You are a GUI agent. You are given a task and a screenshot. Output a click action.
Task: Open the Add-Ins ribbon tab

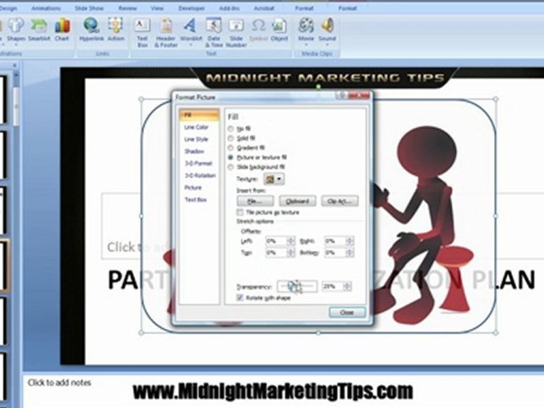tap(229, 8)
